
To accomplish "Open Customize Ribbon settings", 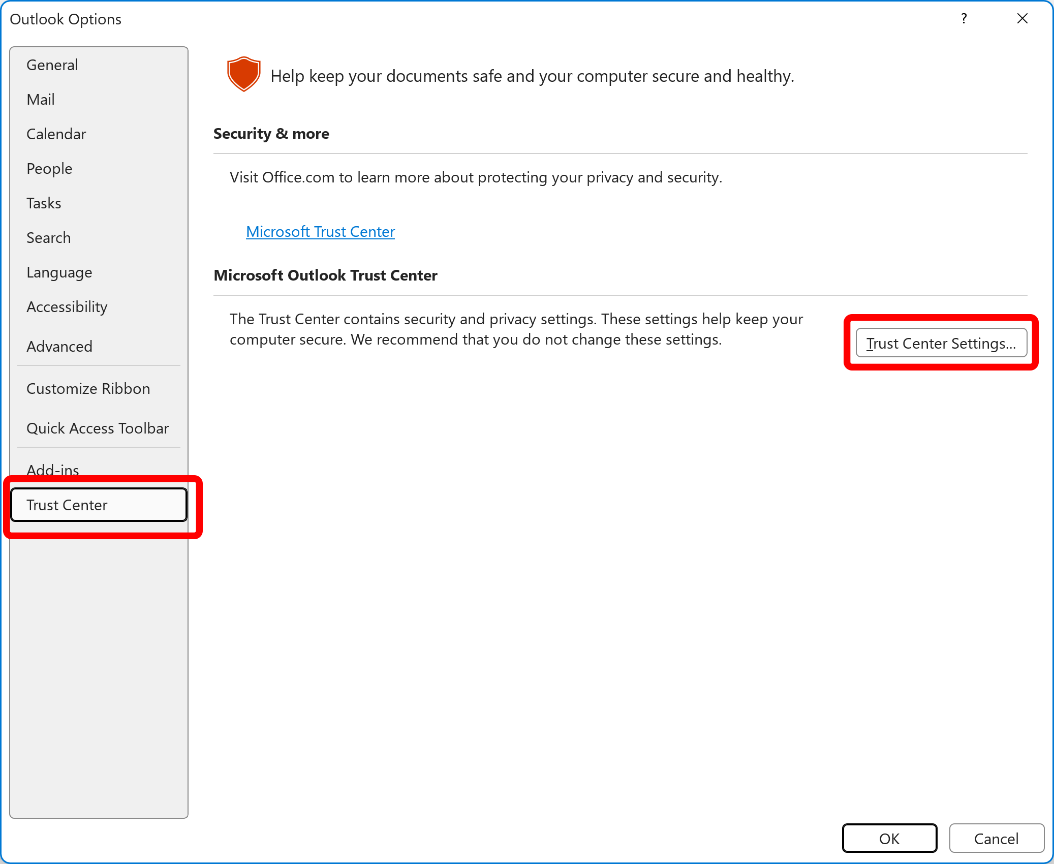I will 99,389.
